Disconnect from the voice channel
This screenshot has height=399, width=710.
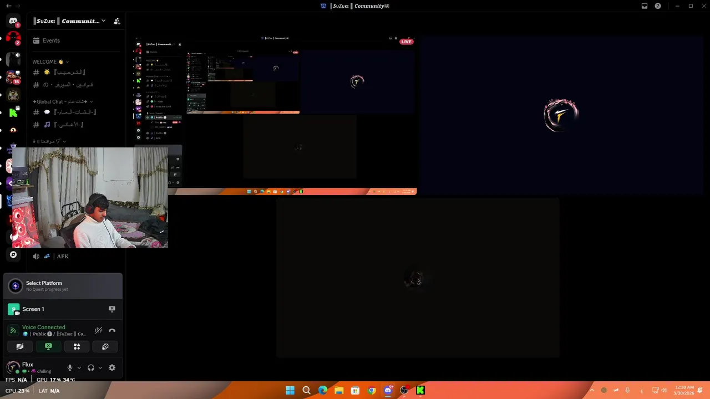tap(112, 330)
